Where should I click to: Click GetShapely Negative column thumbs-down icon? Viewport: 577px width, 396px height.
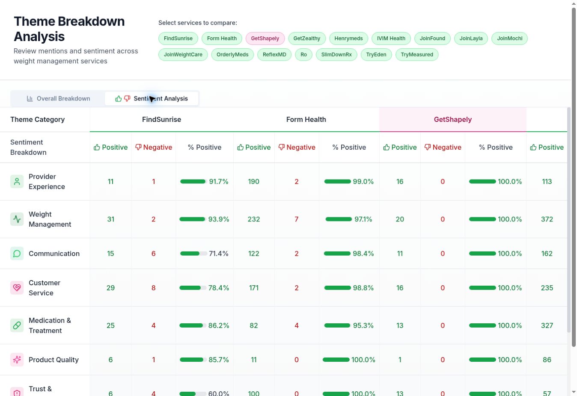(x=427, y=147)
